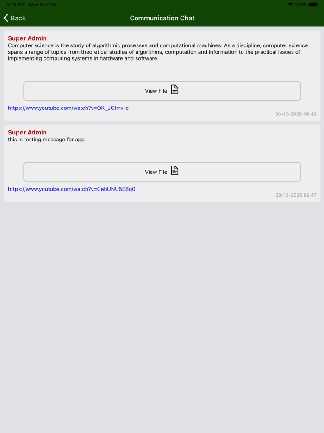Tap the back chevron arrow icon
The image size is (324, 433).
tap(6, 18)
